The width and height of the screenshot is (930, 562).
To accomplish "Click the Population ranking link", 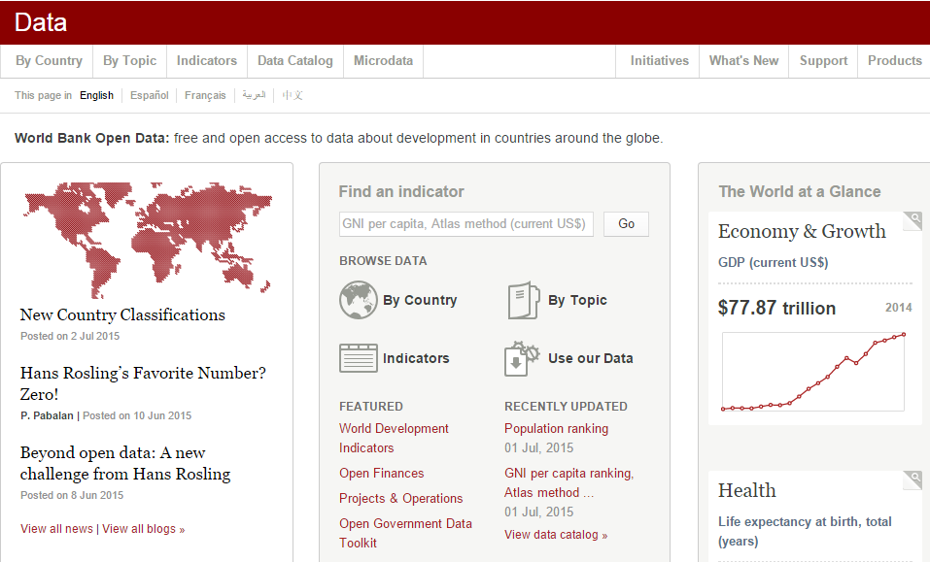I will point(556,428).
